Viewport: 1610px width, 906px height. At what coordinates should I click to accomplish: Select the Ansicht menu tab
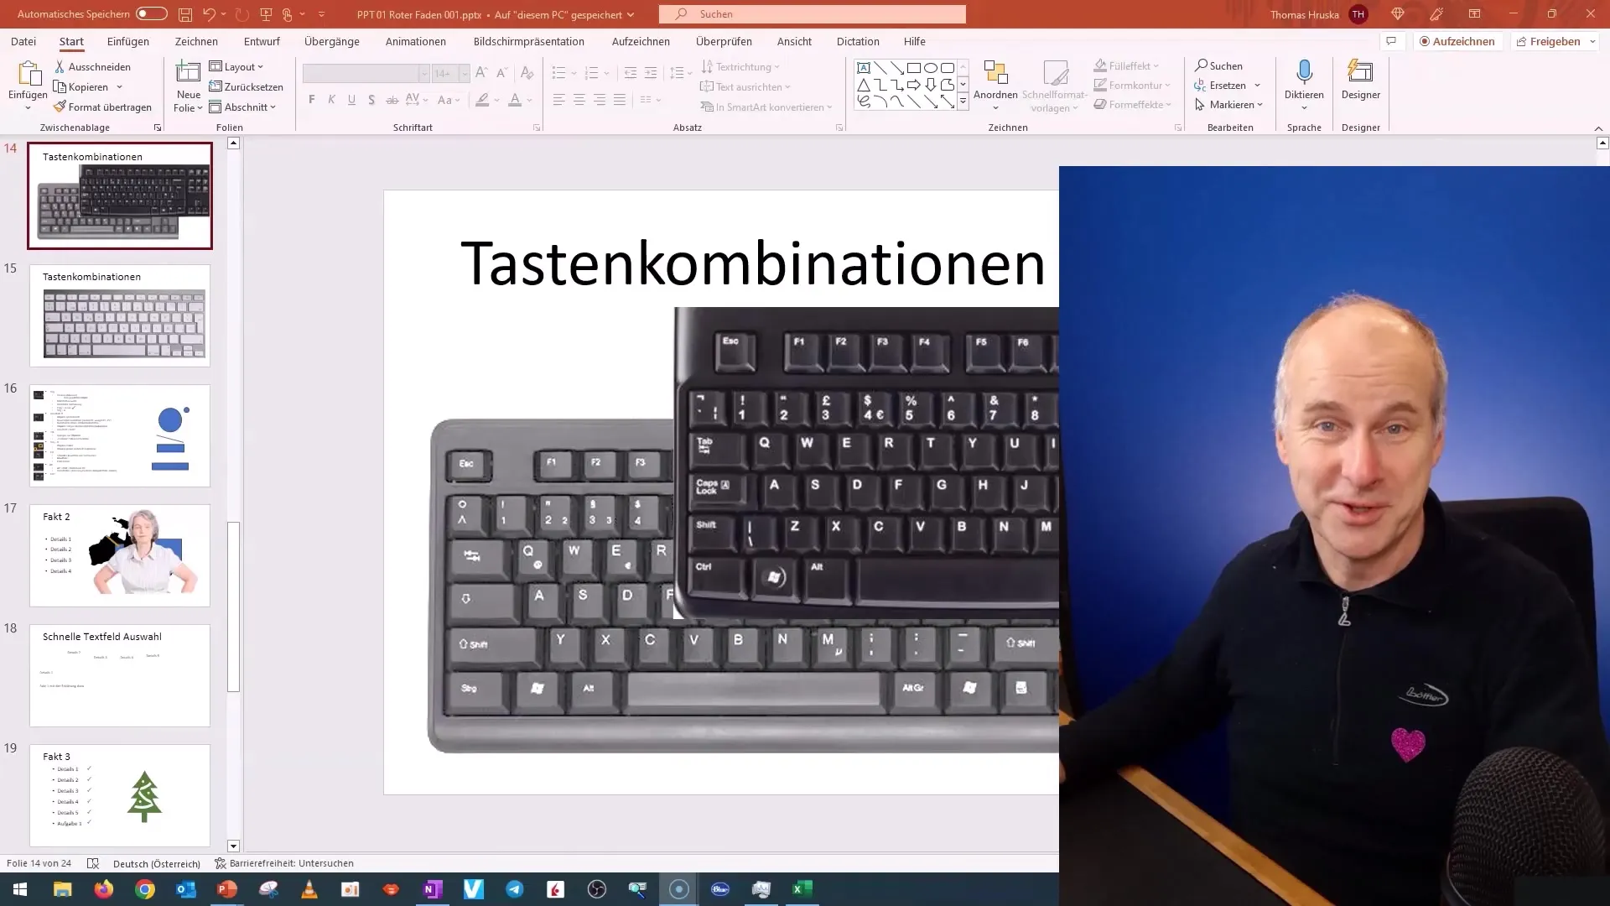click(792, 41)
